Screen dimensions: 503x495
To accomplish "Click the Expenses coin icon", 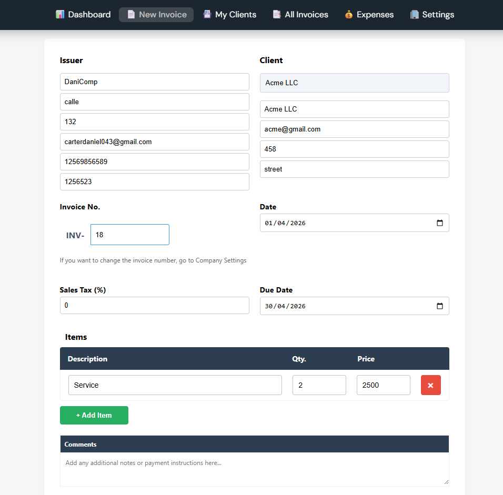I will [348, 14].
